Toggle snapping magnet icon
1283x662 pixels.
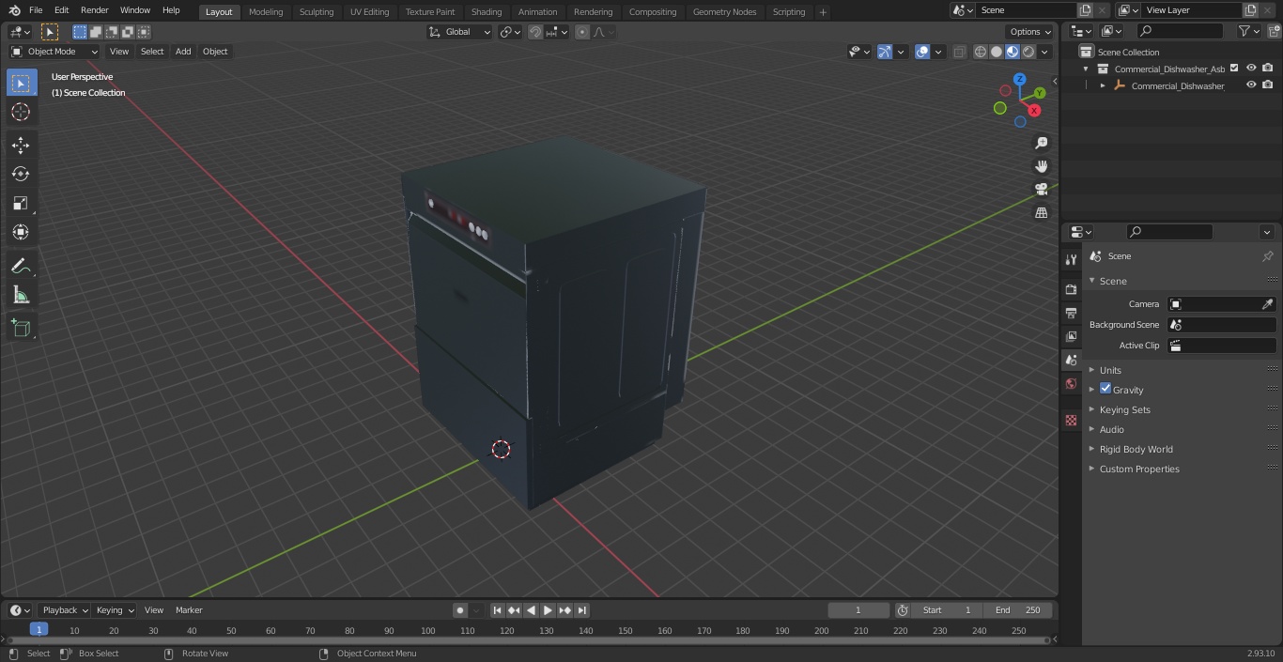[x=535, y=32]
